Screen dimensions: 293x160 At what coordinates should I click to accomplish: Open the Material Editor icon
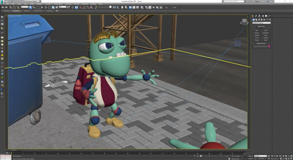[x=142, y=7]
